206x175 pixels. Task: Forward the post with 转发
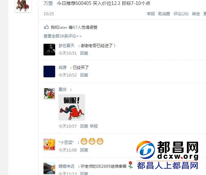coord(196,14)
